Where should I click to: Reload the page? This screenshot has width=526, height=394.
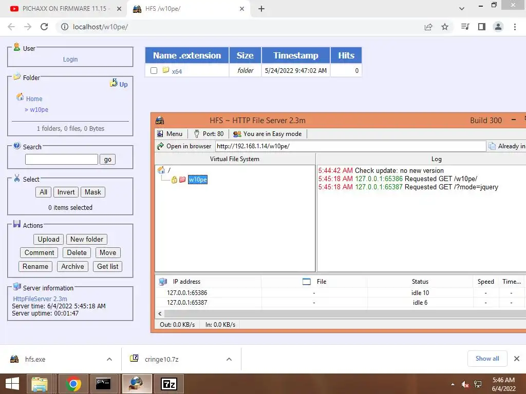point(44,27)
